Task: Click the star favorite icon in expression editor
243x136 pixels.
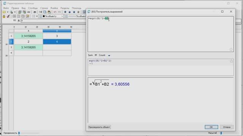Action: (231, 49)
